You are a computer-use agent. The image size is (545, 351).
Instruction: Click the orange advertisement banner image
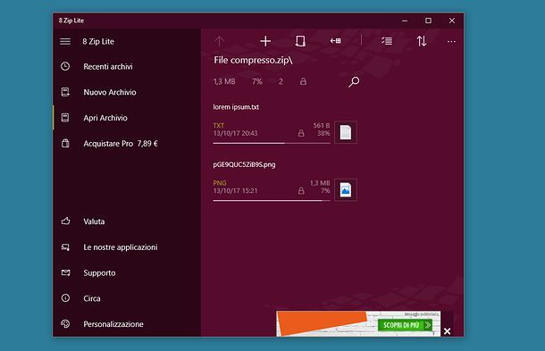tap(322, 323)
